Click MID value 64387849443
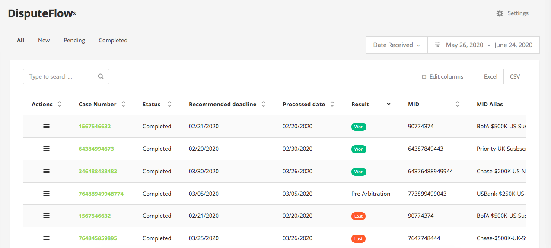The height and width of the screenshot is (248, 551). point(425,149)
